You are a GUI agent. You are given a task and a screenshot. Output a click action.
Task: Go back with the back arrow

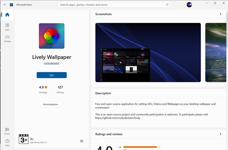[5, 5]
